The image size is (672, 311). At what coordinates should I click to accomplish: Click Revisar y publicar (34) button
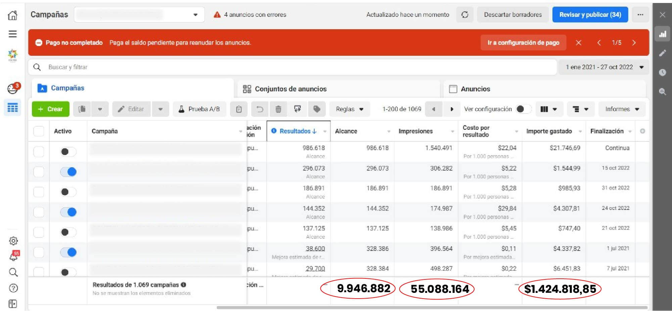(x=590, y=15)
